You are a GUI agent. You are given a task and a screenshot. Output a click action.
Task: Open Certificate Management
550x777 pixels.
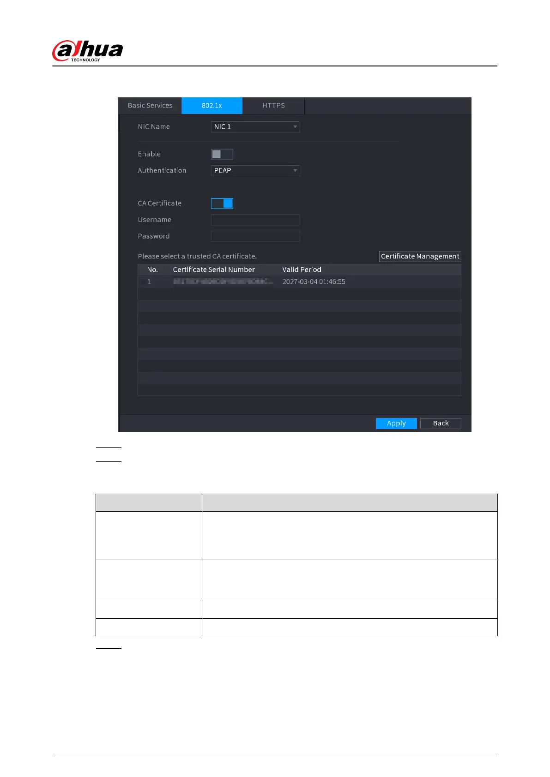pyautogui.click(x=420, y=257)
